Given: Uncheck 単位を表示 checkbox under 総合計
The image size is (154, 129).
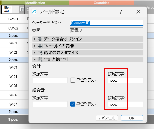Looking at the screenshot, I should (73, 104).
